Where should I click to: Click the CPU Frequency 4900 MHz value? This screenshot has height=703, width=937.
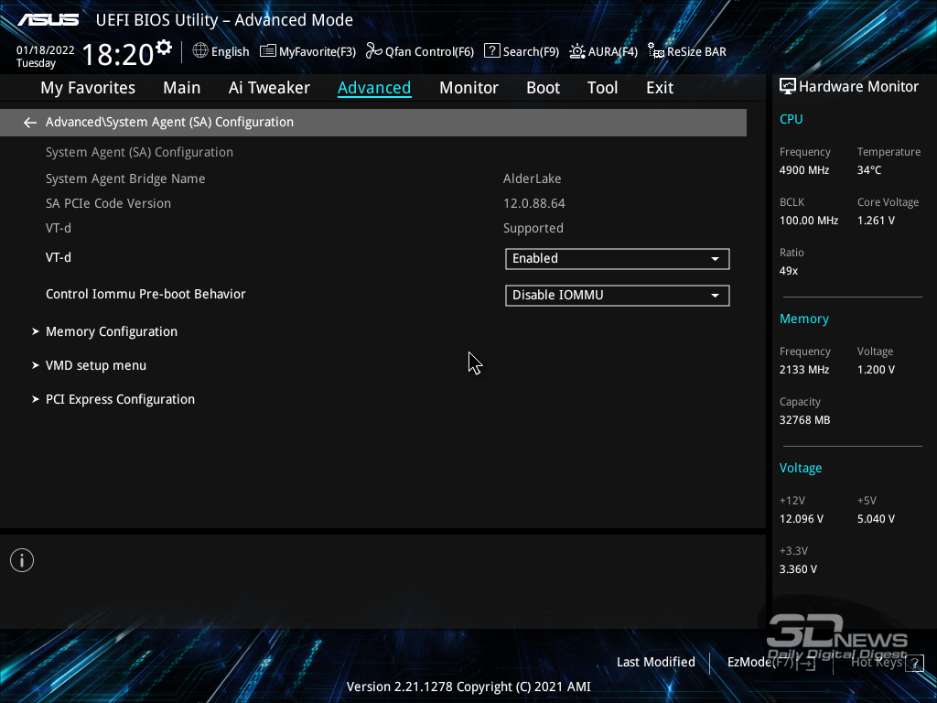(804, 170)
